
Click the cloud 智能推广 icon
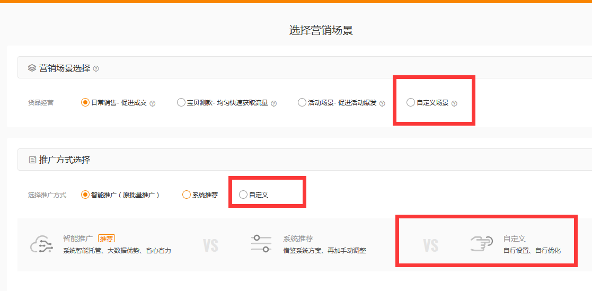(41, 244)
